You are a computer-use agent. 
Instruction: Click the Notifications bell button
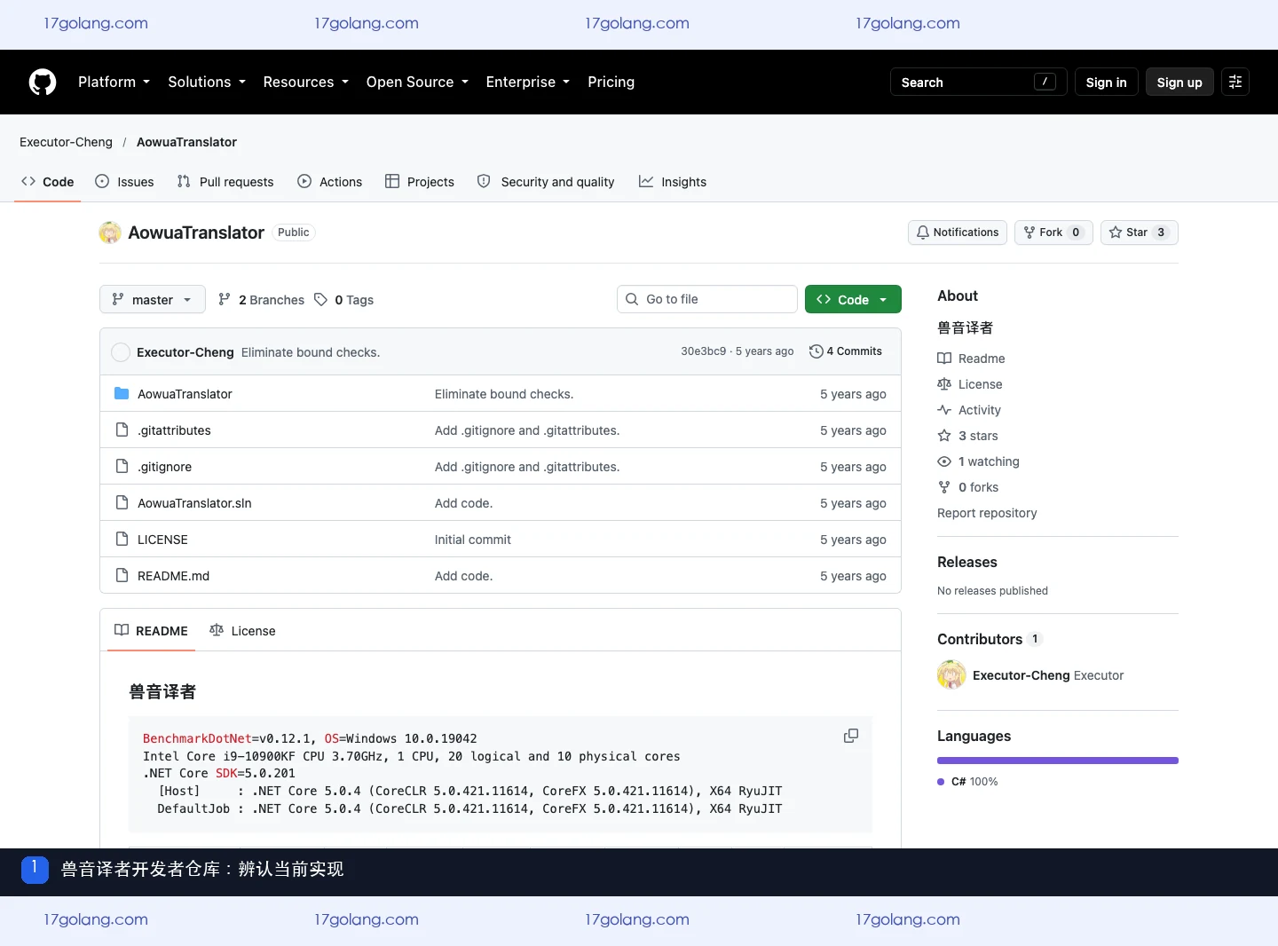coord(958,233)
